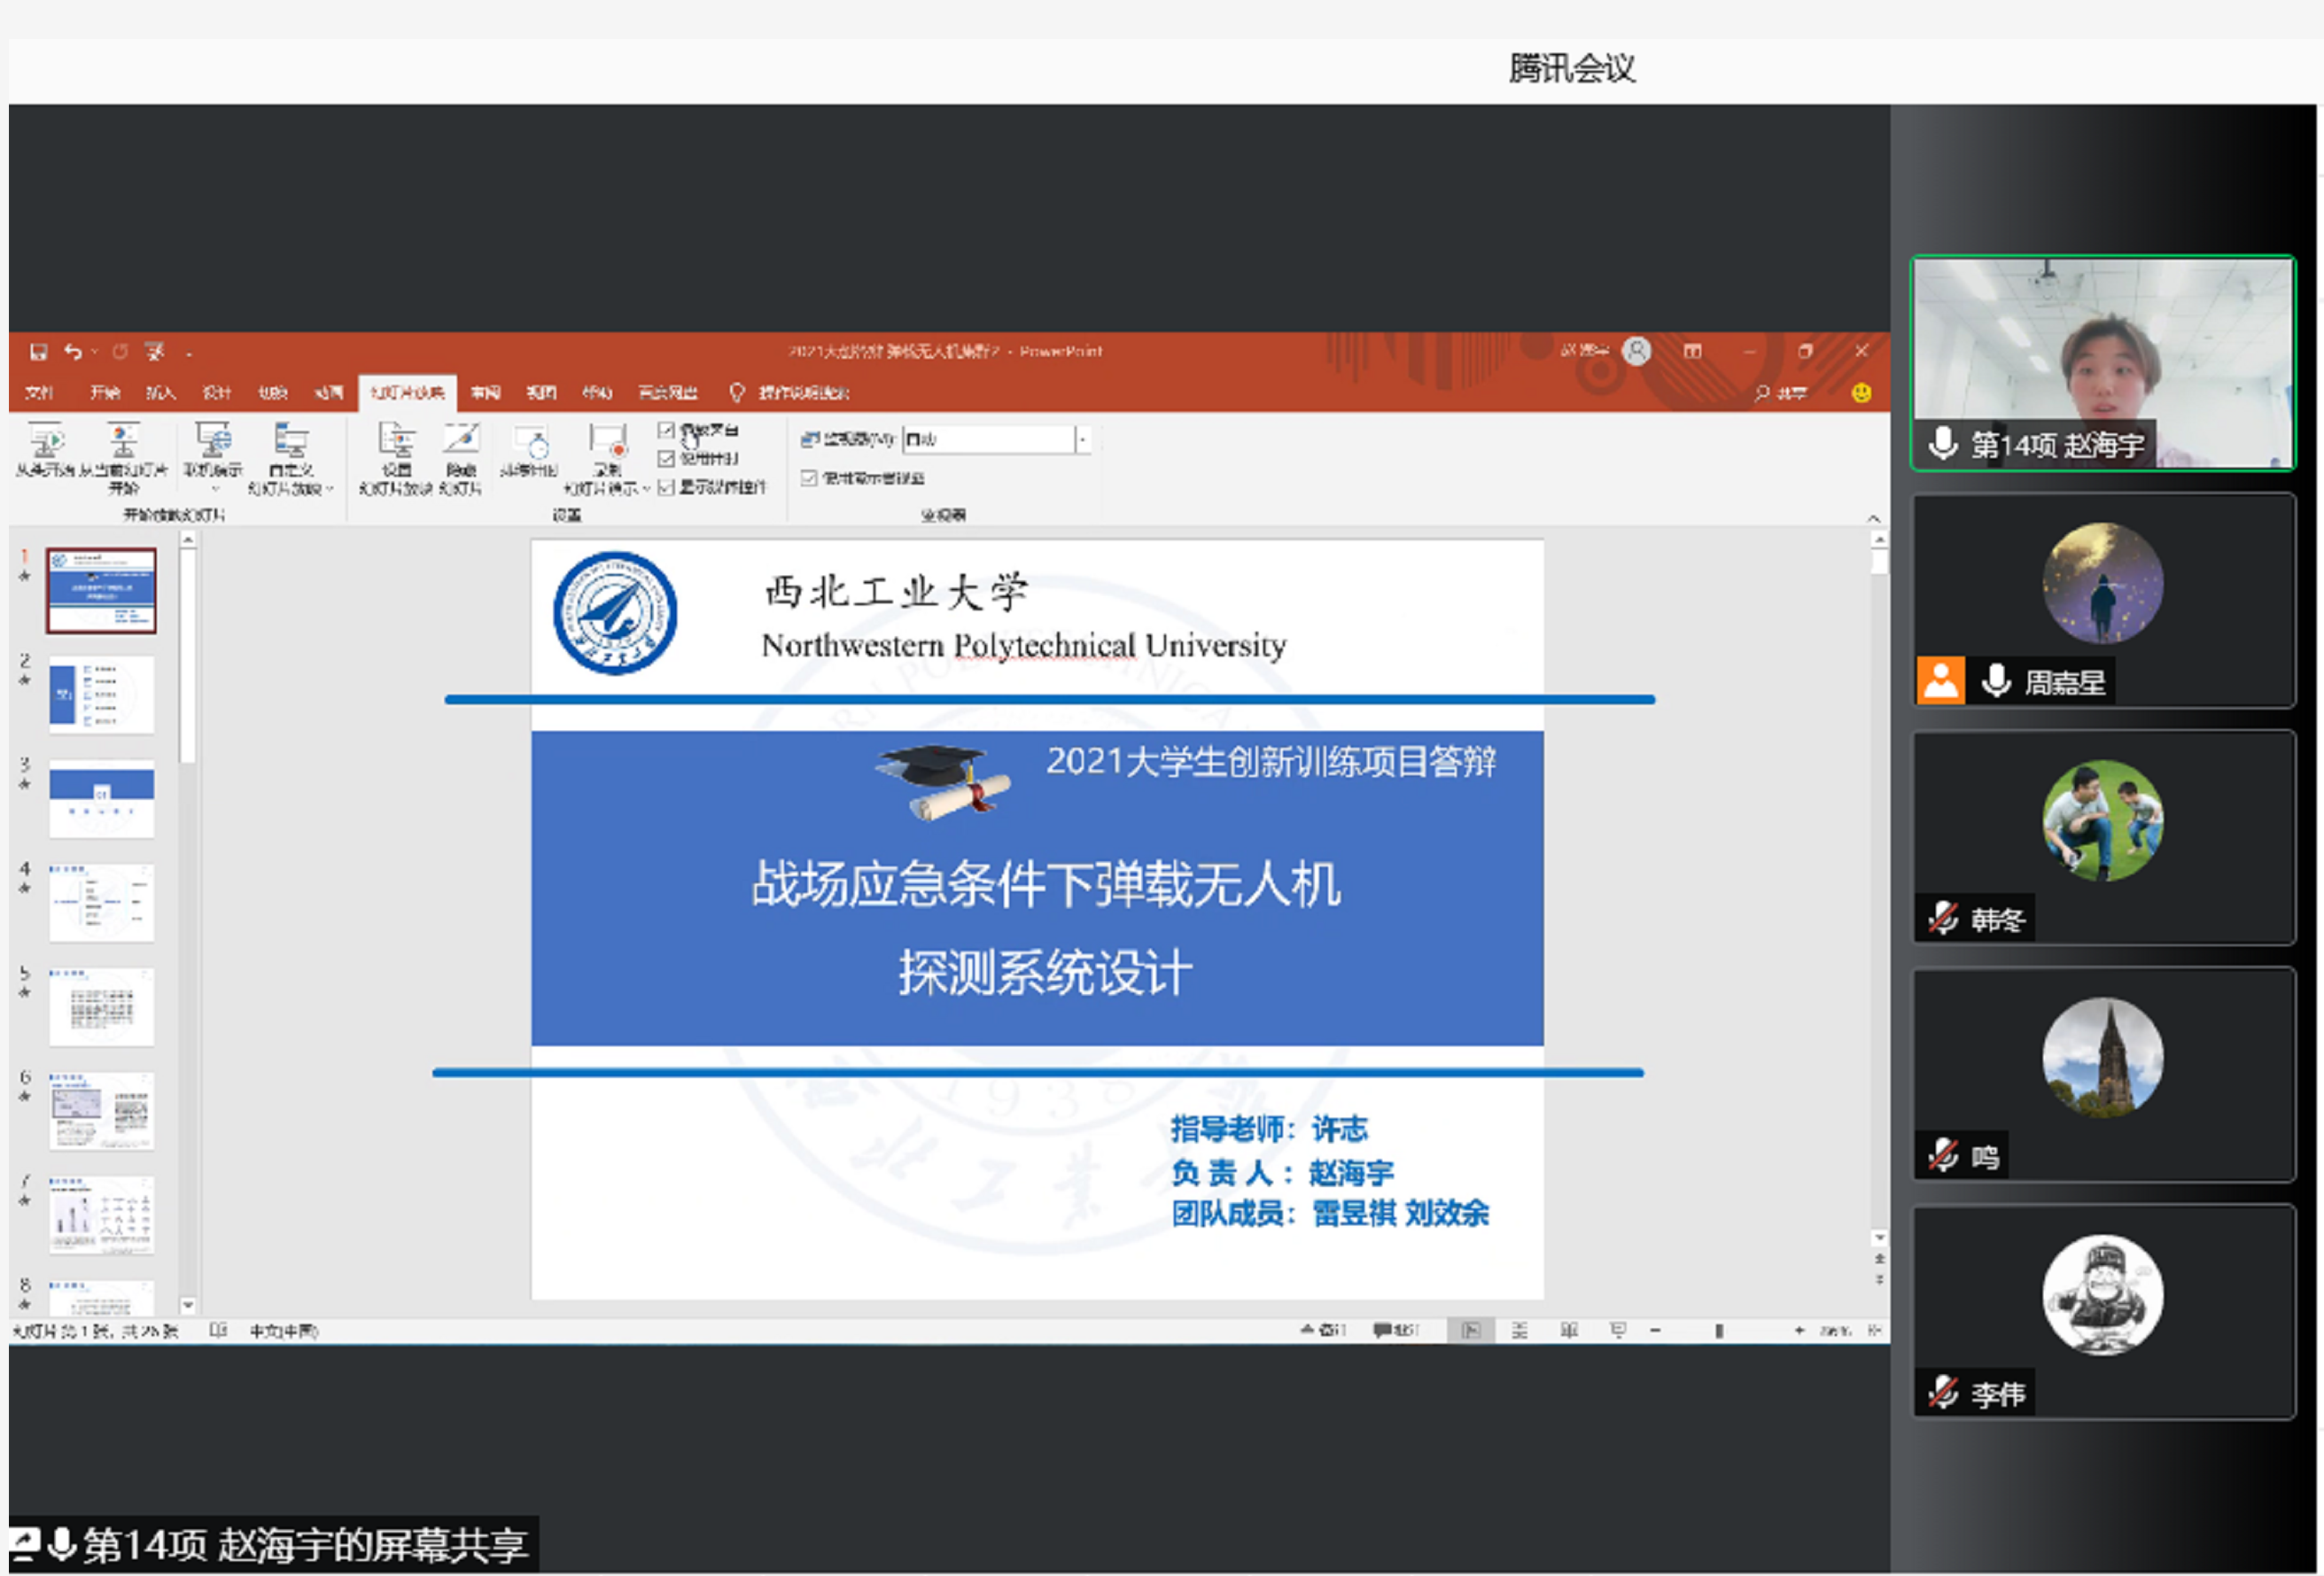2324x1576 pixels.
Task: Select slide 3 thumbnail in panel
Action: click(102, 798)
